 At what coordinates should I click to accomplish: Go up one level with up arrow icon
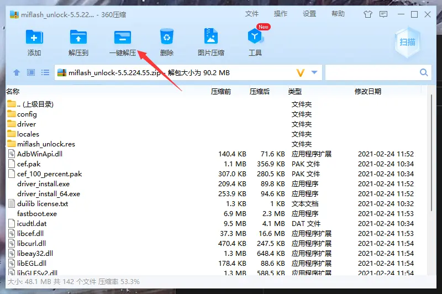(17, 72)
